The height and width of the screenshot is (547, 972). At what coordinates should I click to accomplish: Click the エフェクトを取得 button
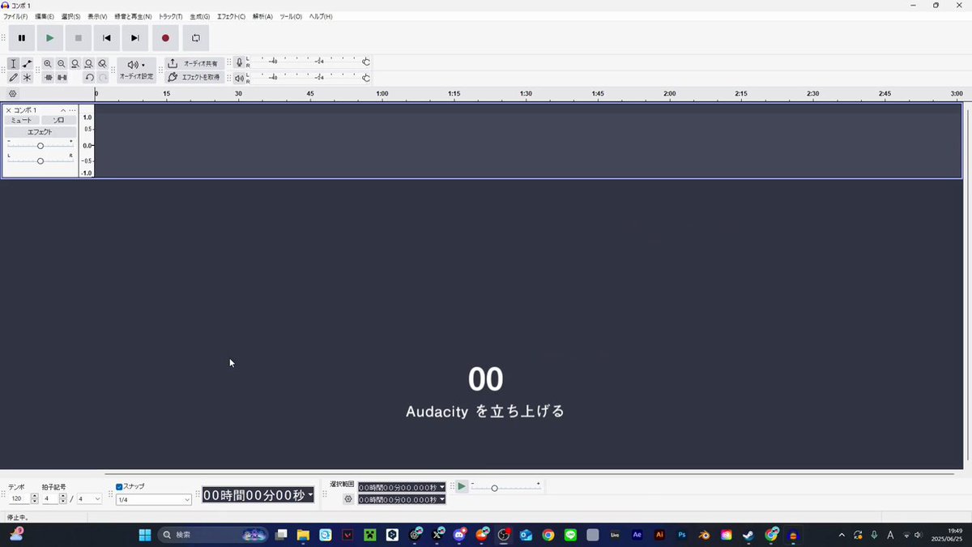[194, 77]
